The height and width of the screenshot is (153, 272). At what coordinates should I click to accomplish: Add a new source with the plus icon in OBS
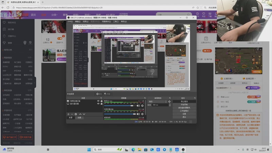pyautogui.click(x=68, y=114)
